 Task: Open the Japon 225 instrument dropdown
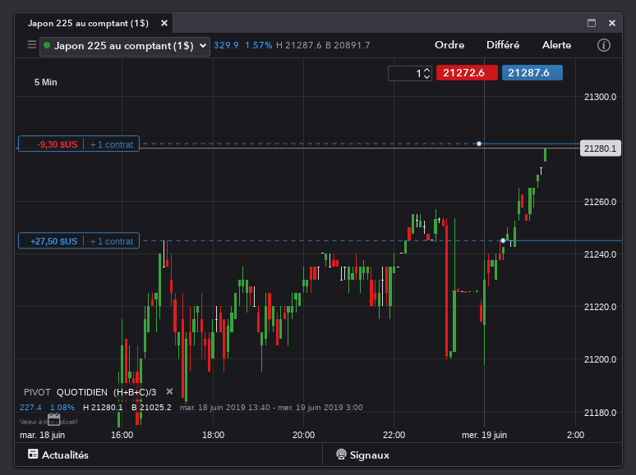pos(125,46)
